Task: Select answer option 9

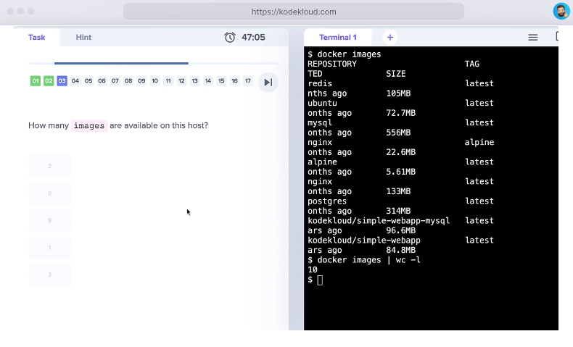Action: point(49,221)
